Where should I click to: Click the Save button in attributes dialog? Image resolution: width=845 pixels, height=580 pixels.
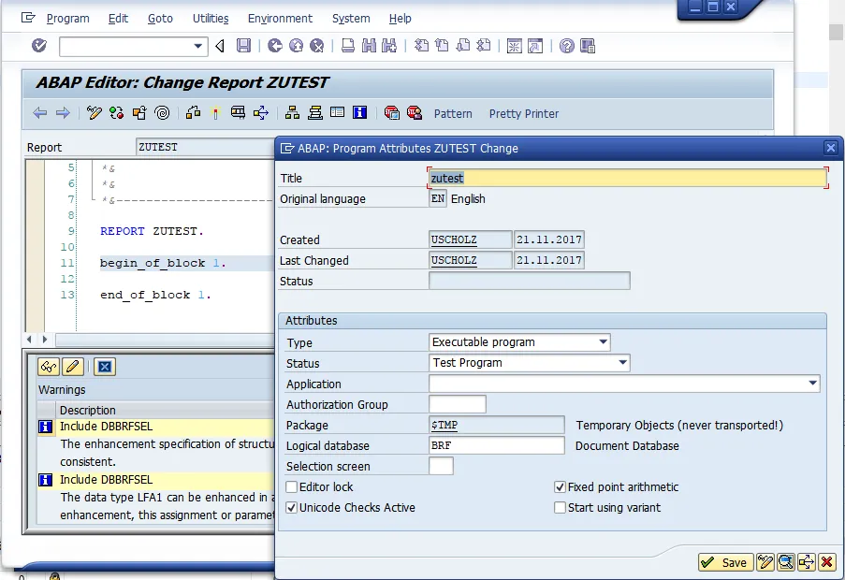[725, 562]
